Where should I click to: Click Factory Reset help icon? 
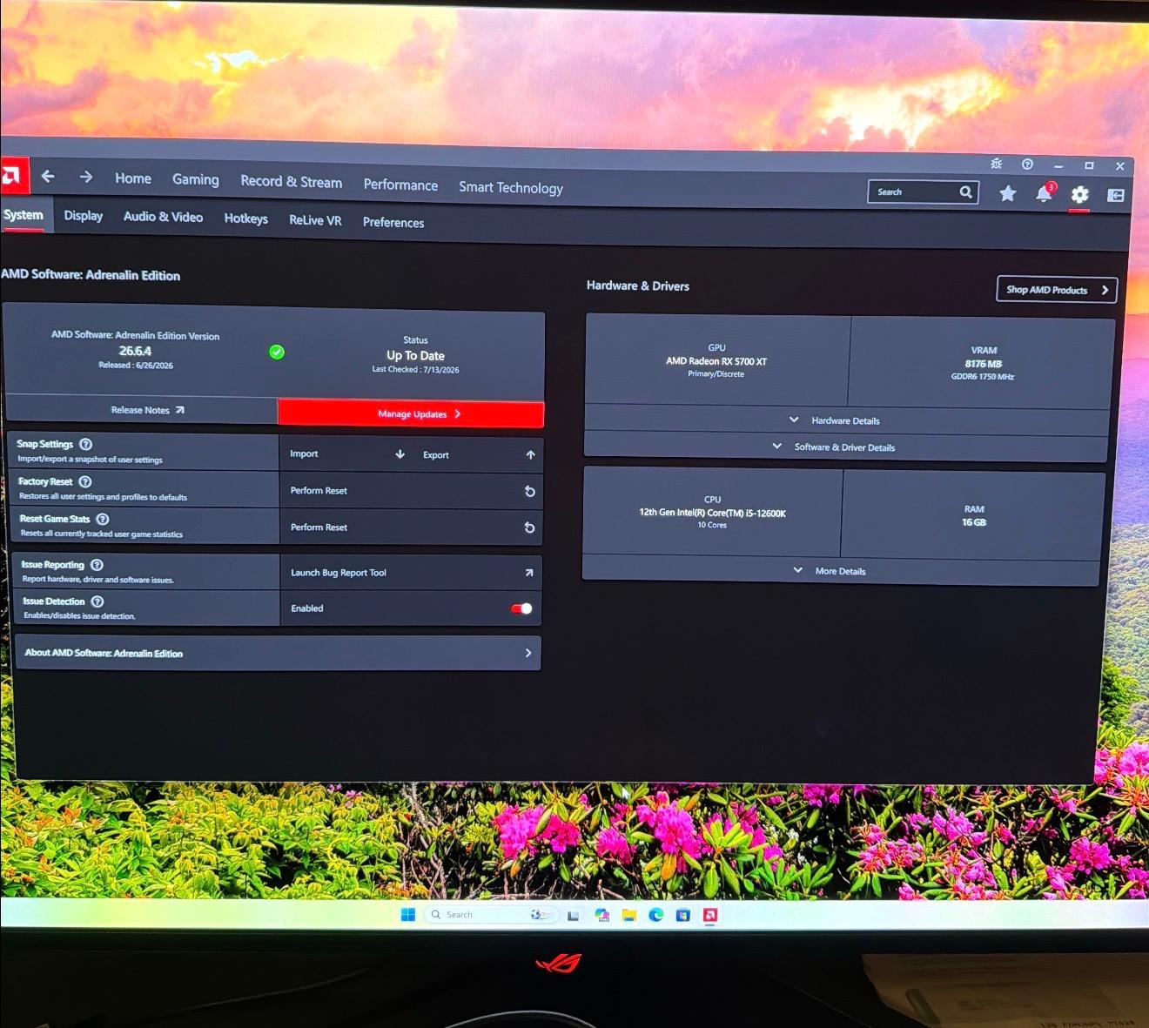coord(84,481)
